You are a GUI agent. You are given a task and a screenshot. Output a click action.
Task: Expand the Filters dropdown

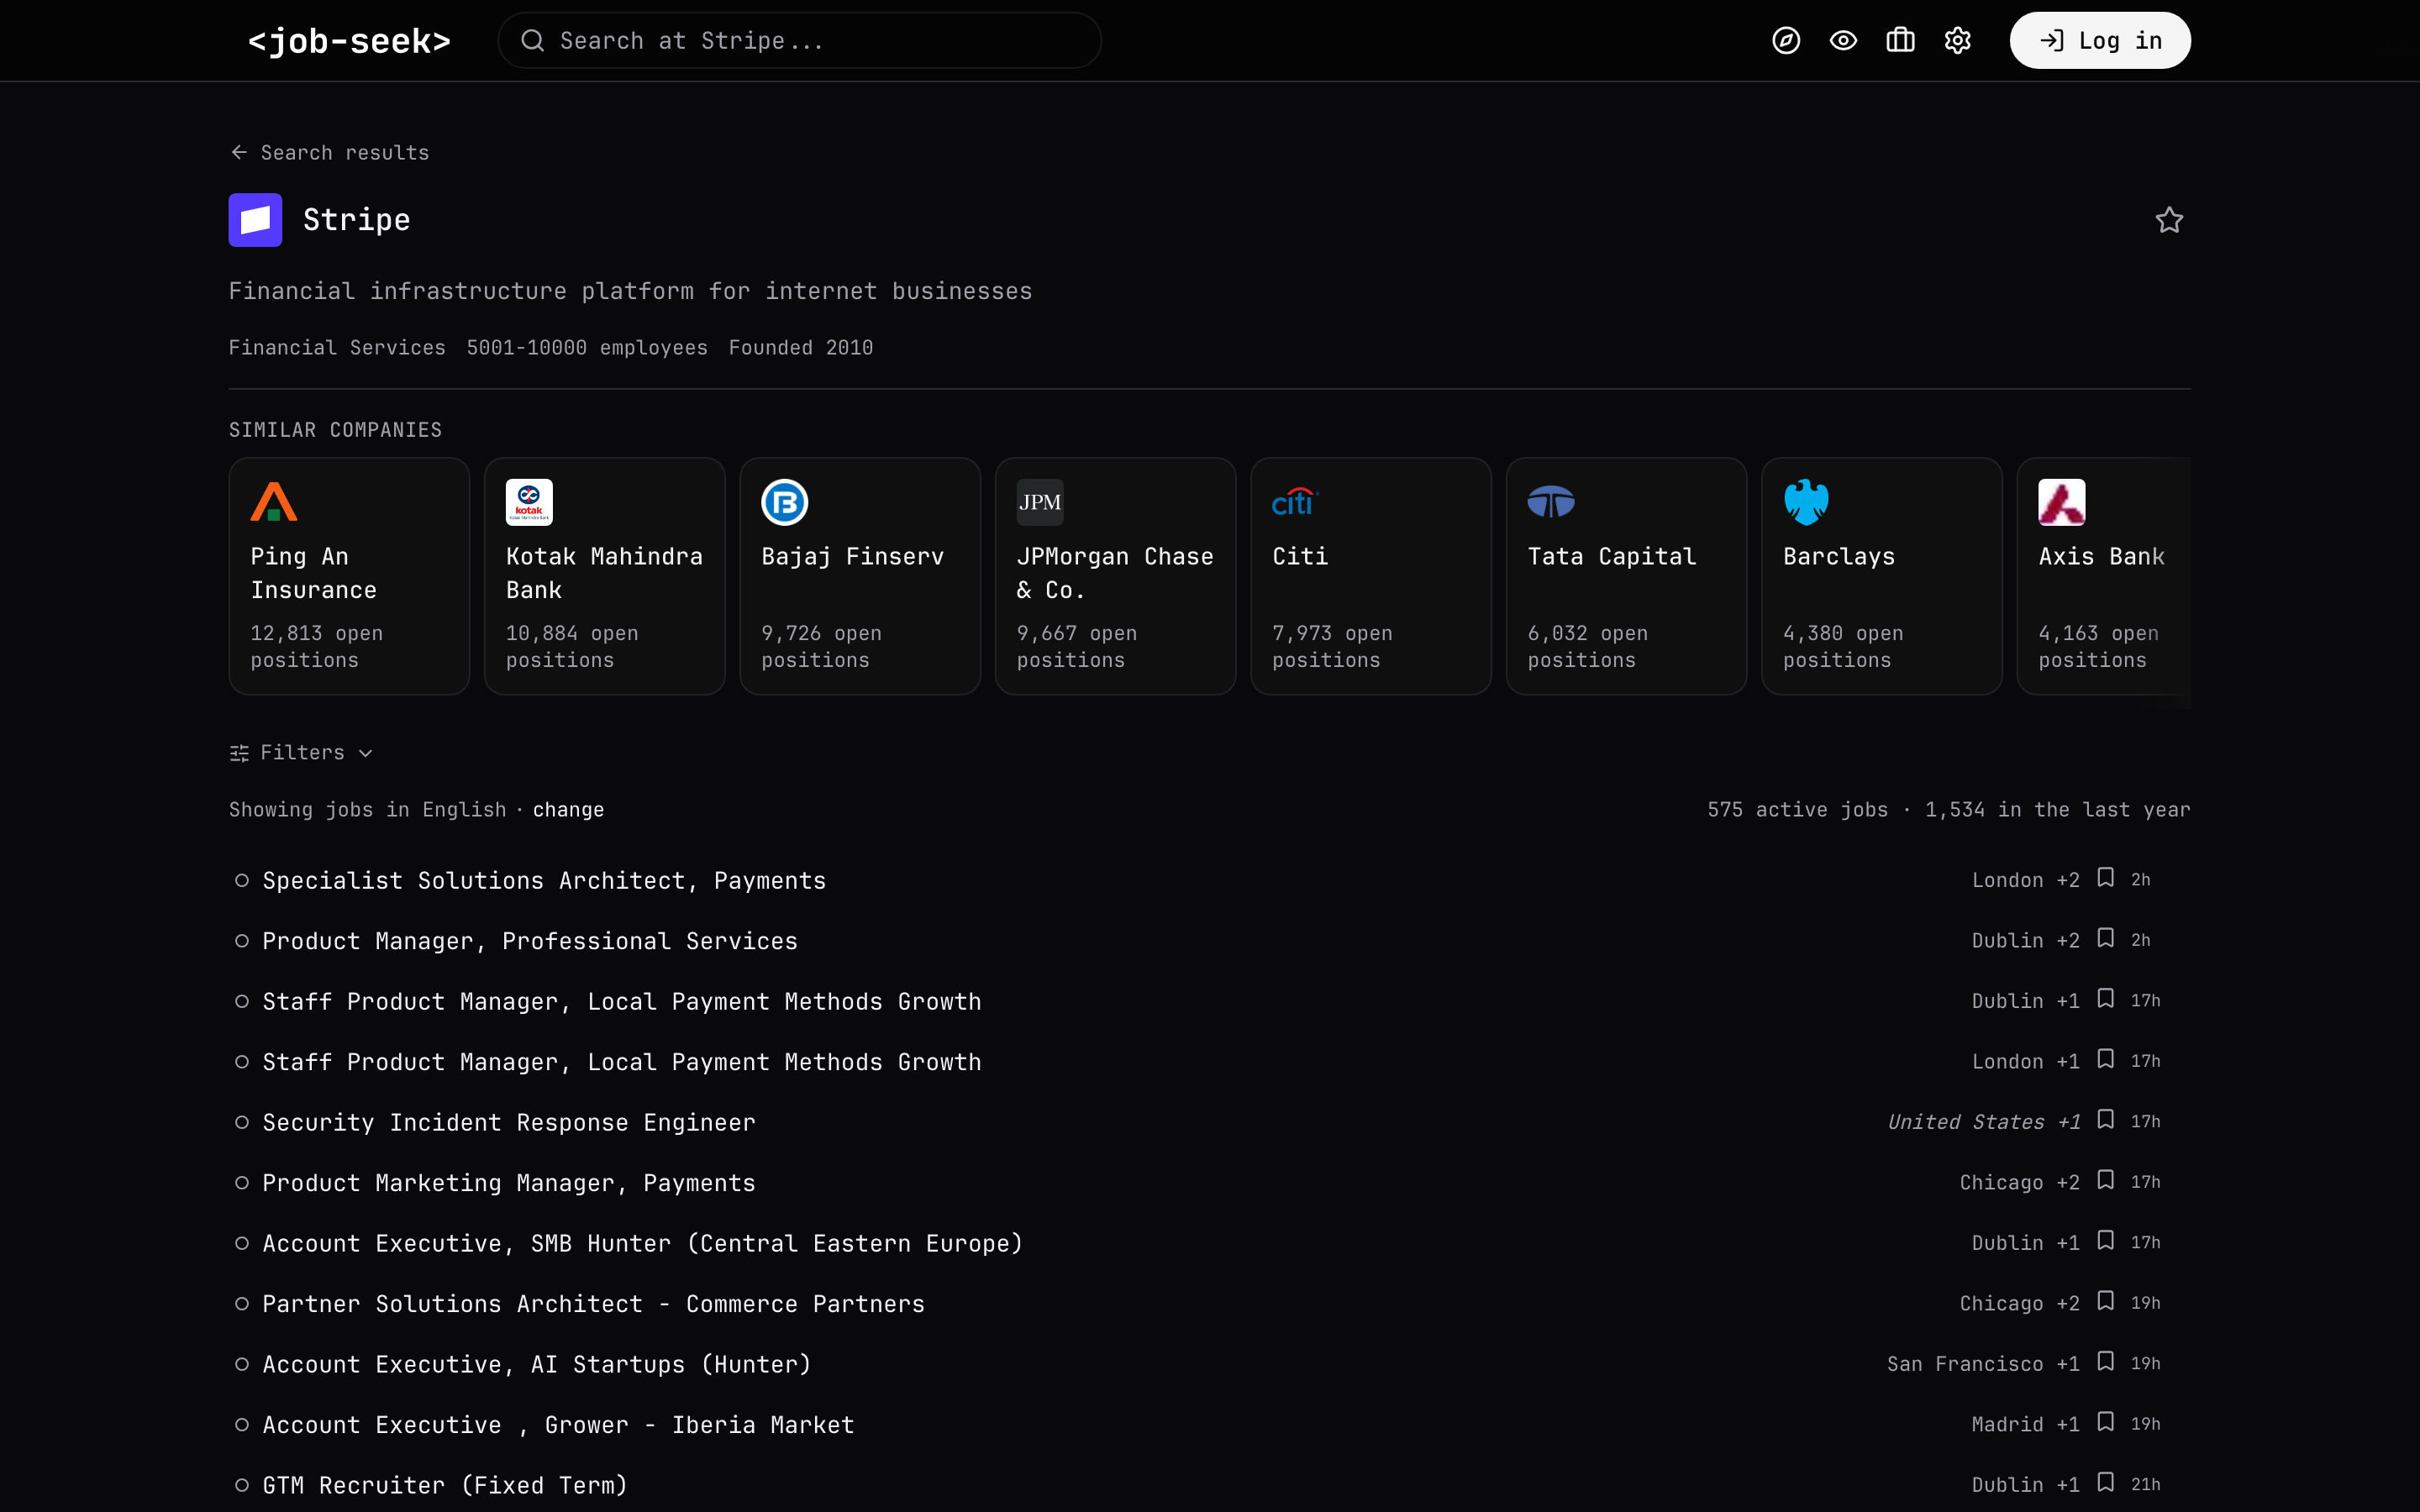[x=301, y=753]
